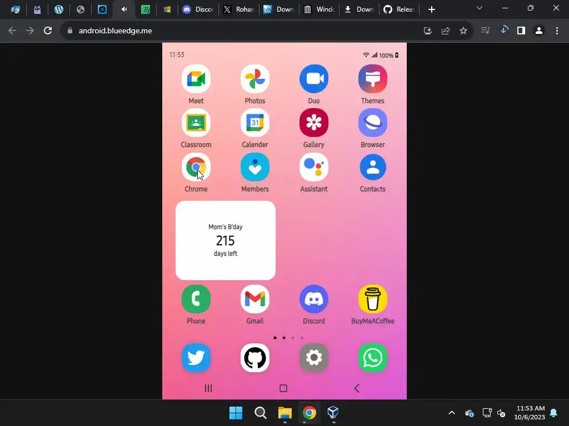Go to the fourth home screen page dot
The width and height of the screenshot is (569, 426).
click(302, 338)
